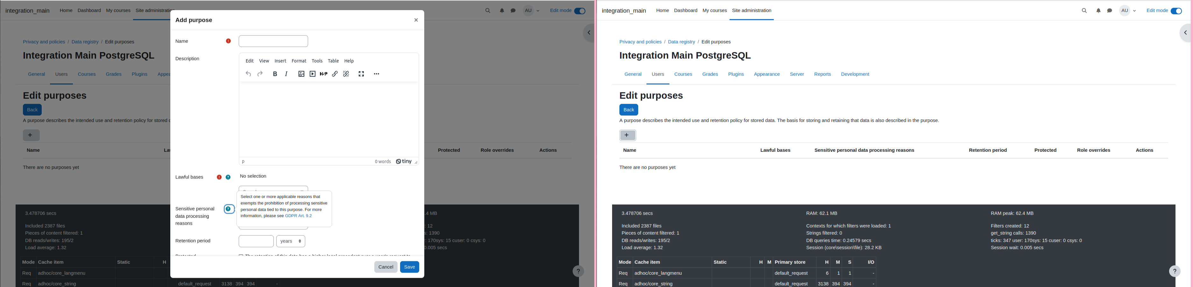Click the Retention period number field
Viewport: 1193px width, 287px height.
pyautogui.click(x=256, y=241)
